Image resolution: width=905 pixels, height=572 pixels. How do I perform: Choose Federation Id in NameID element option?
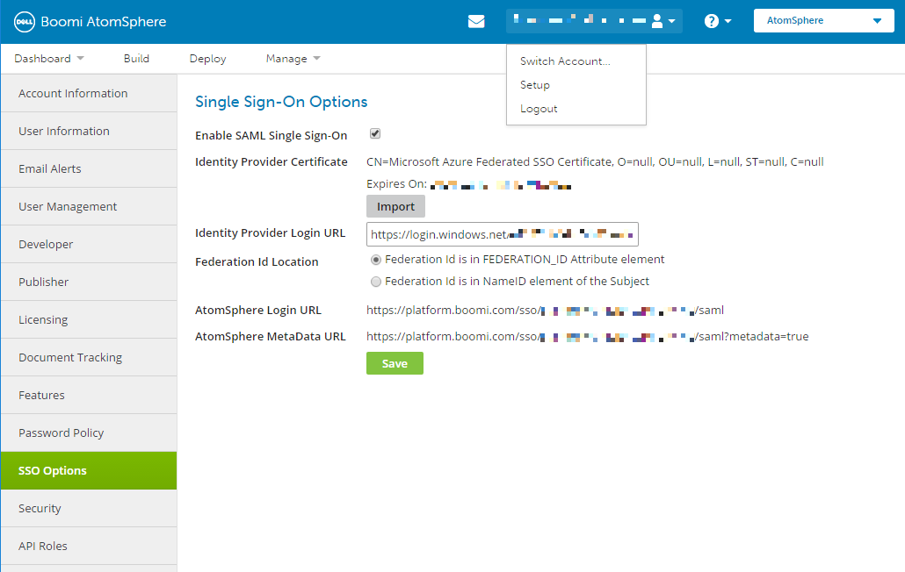tap(376, 282)
